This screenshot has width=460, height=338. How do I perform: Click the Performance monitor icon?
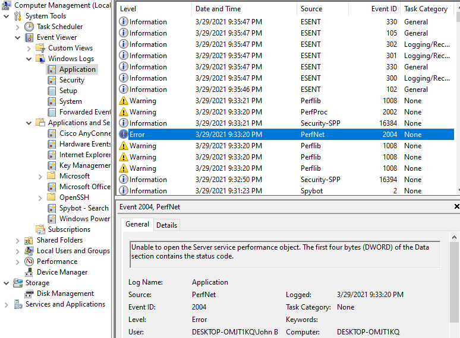point(29,262)
